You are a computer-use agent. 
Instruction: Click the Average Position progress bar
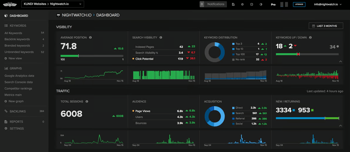(x=92, y=56)
